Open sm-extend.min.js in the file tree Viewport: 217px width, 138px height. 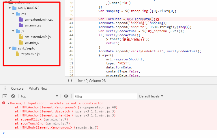click(38, 37)
